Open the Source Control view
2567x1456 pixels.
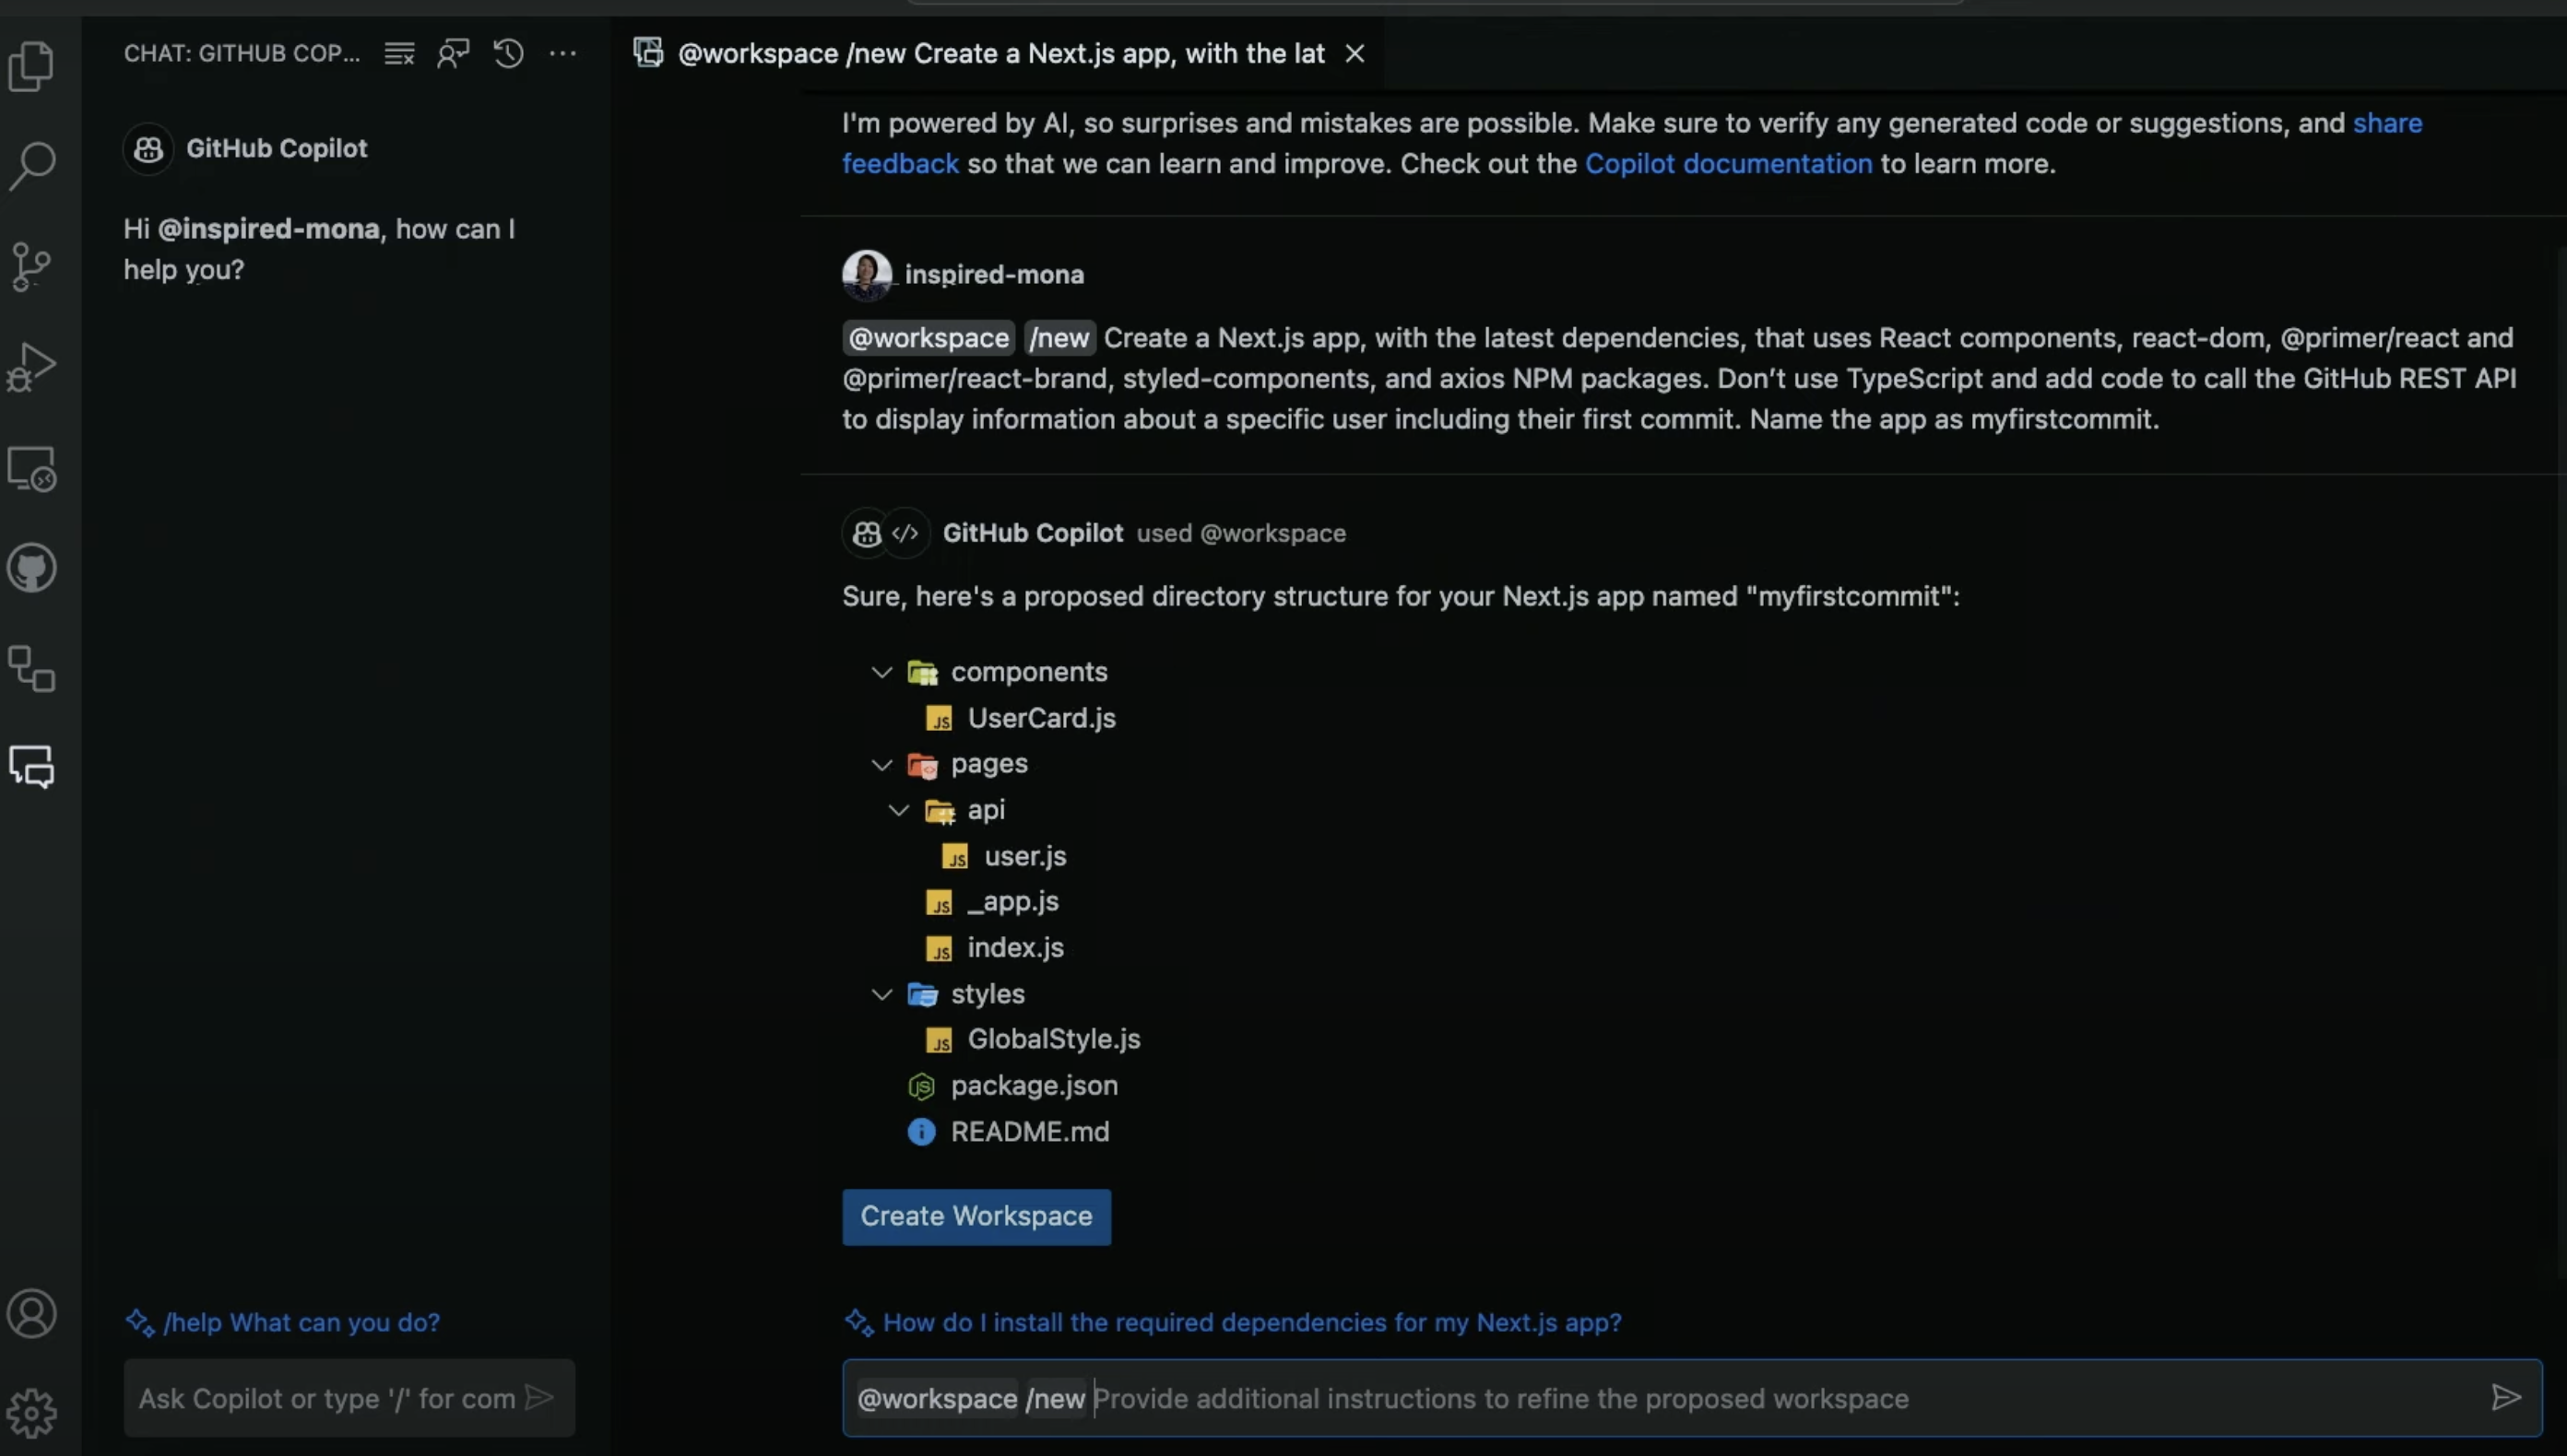tap(32, 265)
